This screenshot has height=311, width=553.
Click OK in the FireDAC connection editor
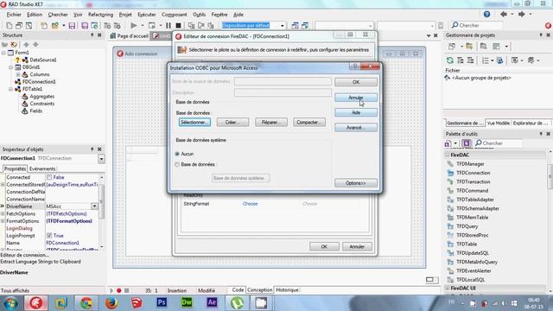click(324, 246)
